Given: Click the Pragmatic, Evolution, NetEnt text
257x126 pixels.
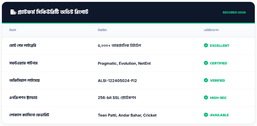Looking at the screenshot, I should (x=124, y=63).
